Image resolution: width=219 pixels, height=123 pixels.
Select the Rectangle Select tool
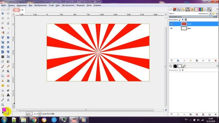click(3, 18)
